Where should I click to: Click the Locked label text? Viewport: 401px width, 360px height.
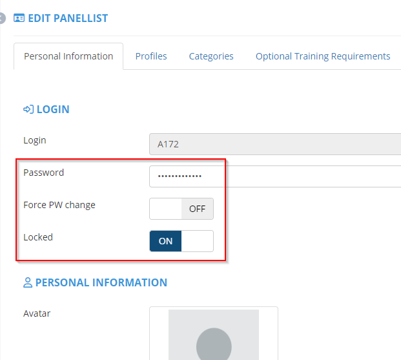tap(38, 237)
